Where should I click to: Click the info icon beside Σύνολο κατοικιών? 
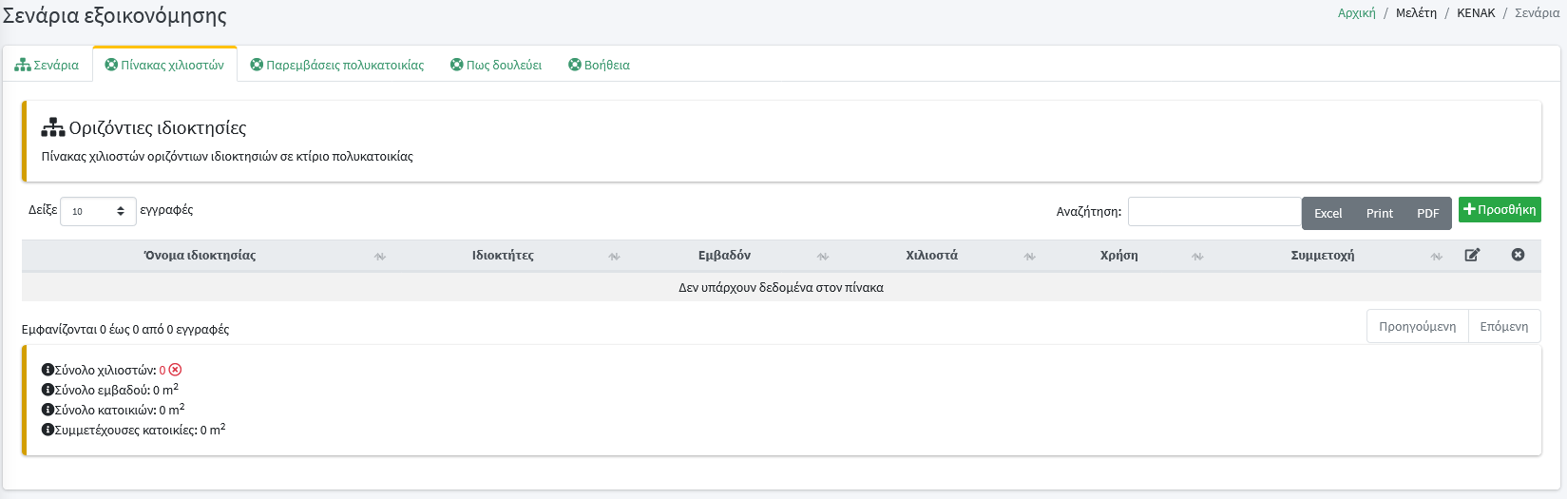pos(48,410)
